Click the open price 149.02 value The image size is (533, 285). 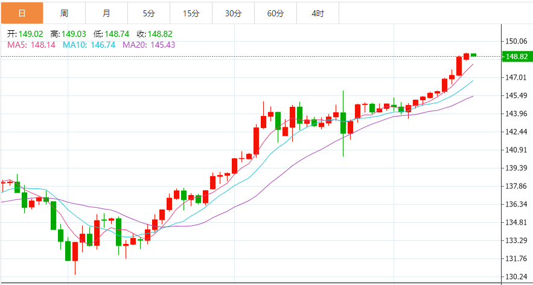(31, 34)
